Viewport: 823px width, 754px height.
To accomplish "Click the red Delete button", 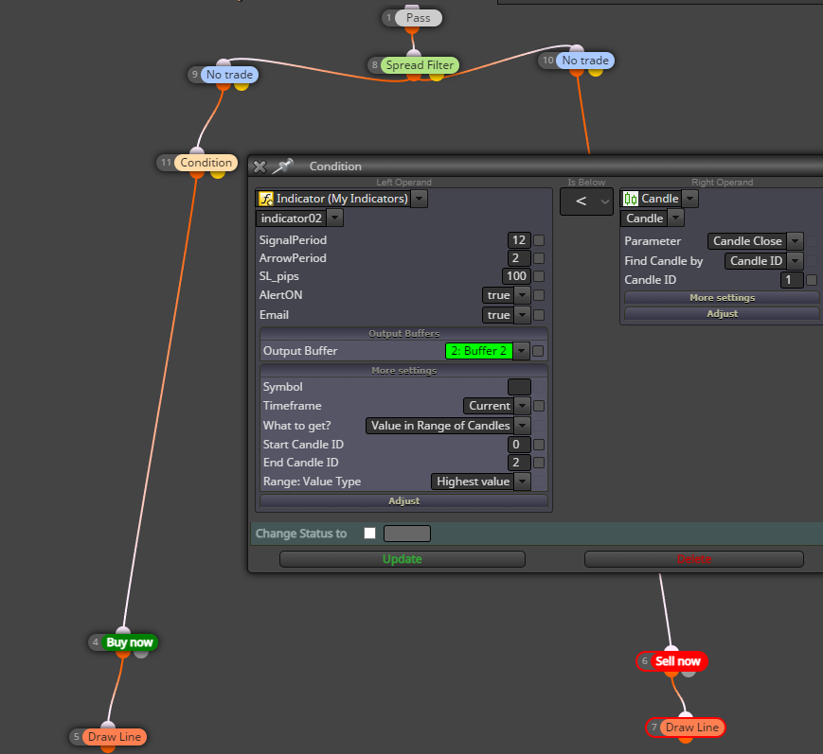I will click(x=694, y=559).
